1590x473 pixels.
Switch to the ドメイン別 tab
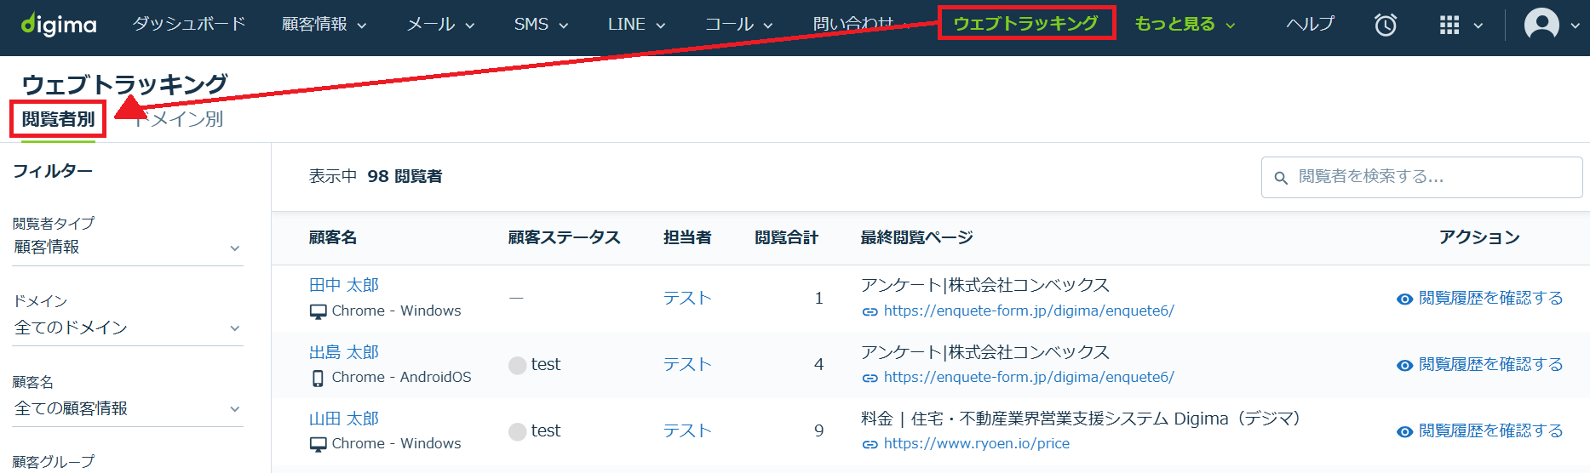click(x=178, y=119)
